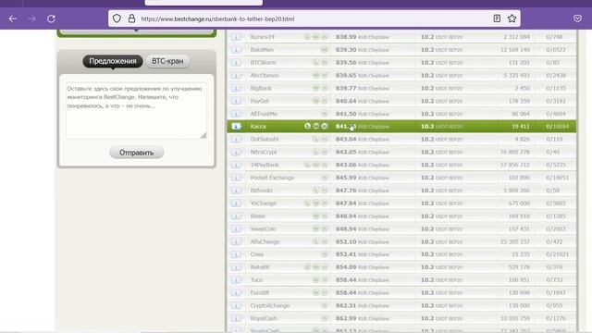Switch to the Предложения tab
This screenshot has height=333, width=592.
(113, 61)
